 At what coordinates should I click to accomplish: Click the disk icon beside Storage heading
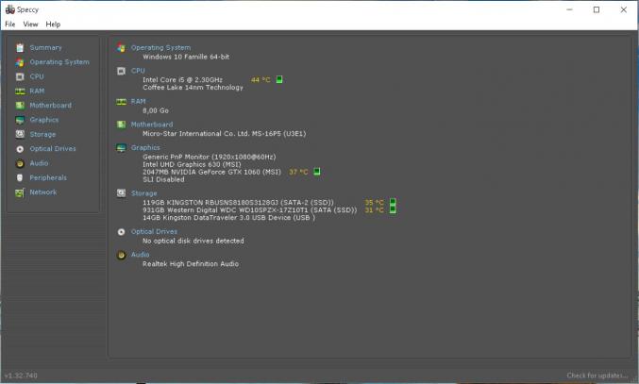click(121, 193)
